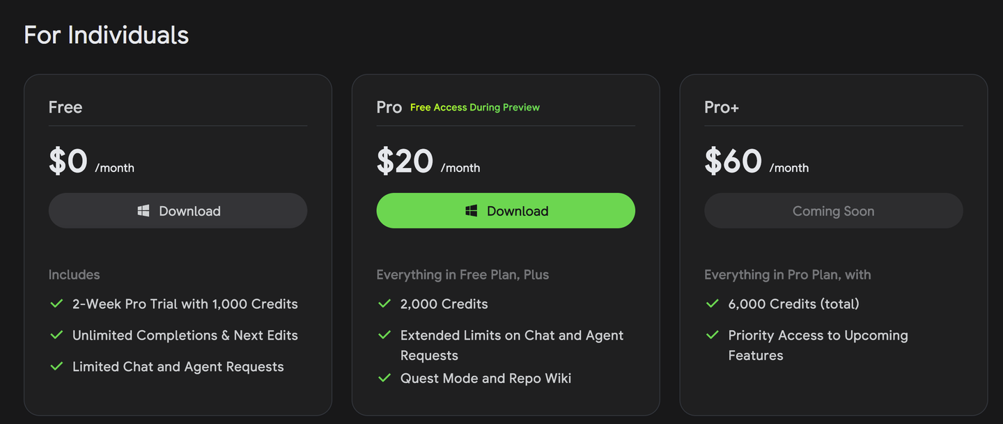1003x424 pixels.
Task: Click the checkmark beside Unlimited Completions & Next Edits
Action: [57, 335]
